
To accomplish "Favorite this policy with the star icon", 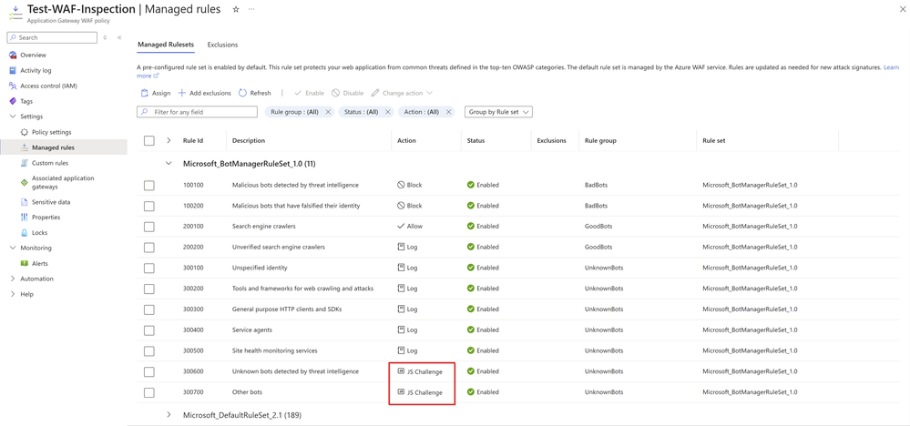I will [236, 10].
